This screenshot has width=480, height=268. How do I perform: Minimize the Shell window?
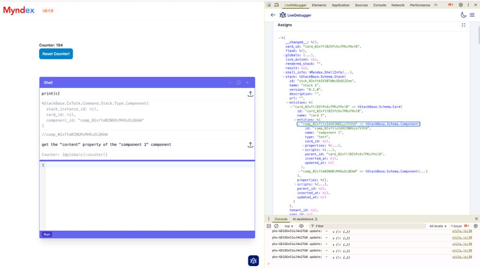230,83
